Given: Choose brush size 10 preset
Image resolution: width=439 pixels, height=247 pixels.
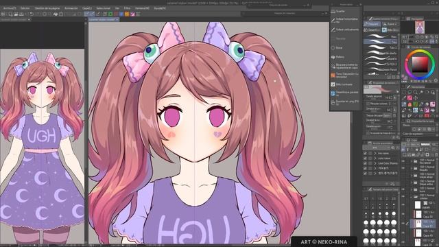Looking at the screenshot, I should click(373, 215).
